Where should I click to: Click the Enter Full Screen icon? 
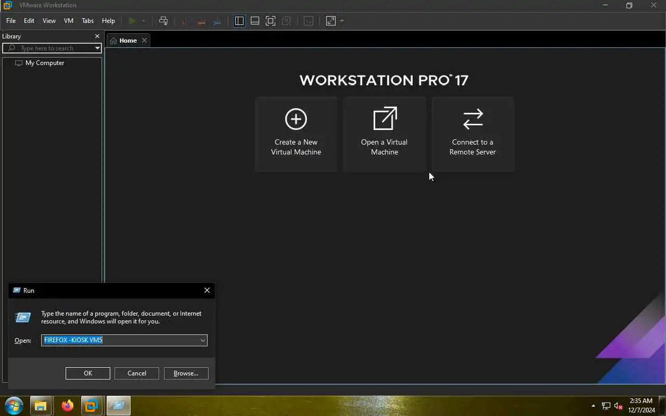point(271,21)
